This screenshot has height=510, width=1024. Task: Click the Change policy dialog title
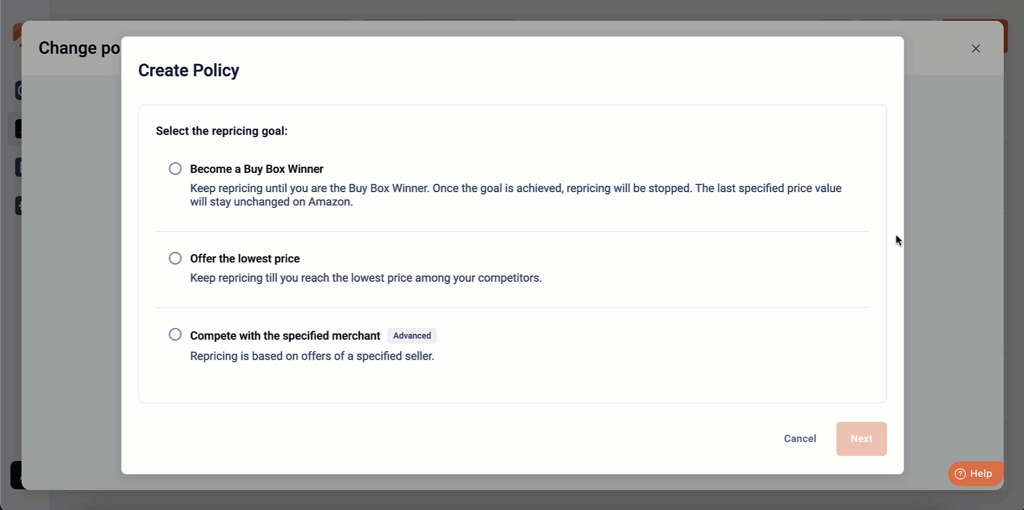click(x=79, y=48)
